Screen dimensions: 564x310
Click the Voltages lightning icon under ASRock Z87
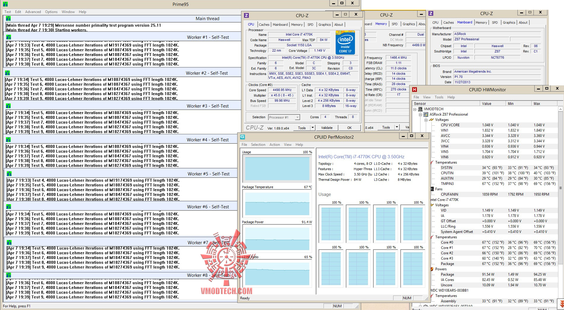(432, 120)
